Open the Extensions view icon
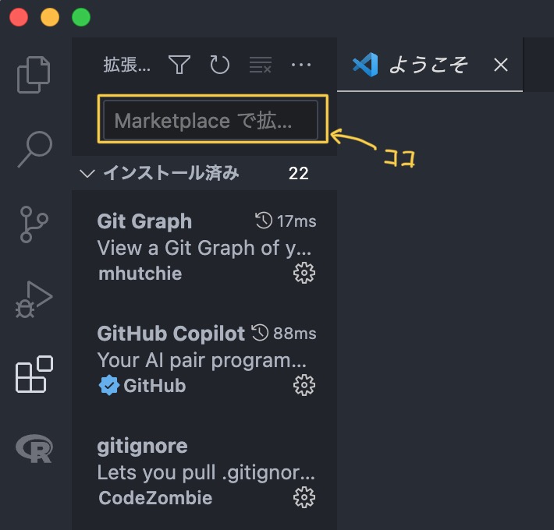The image size is (554, 530). (x=34, y=374)
